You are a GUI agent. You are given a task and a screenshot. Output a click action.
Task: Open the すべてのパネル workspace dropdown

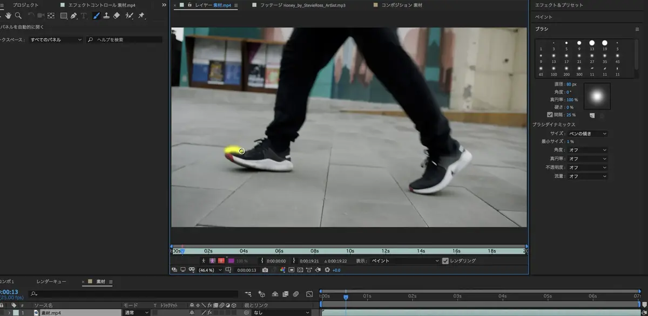(56, 40)
